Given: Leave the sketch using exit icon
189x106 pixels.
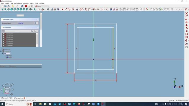Looking at the screenshot, I should 52,9.
